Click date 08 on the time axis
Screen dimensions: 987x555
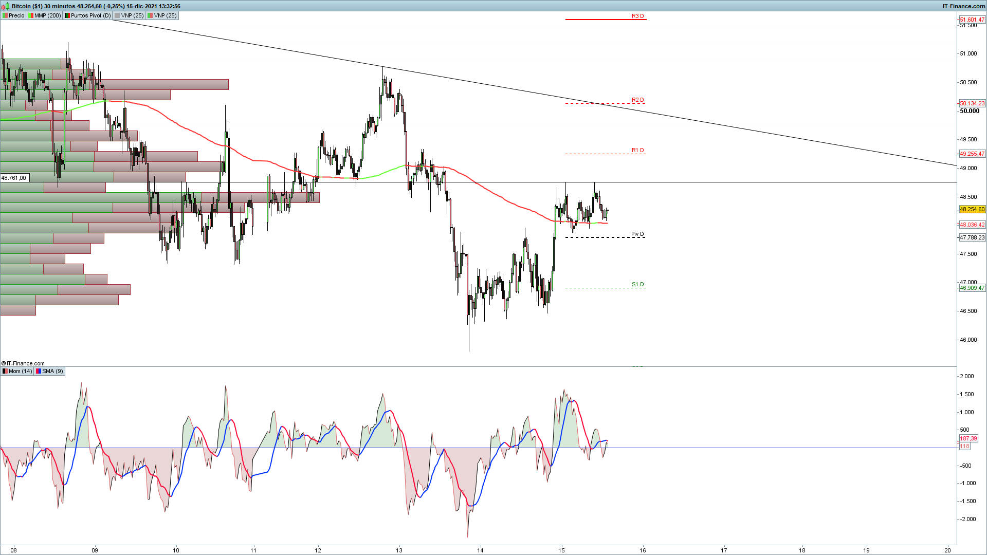(13, 550)
